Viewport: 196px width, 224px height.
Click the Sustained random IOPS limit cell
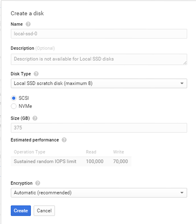pyautogui.click(x=45, y=162)
